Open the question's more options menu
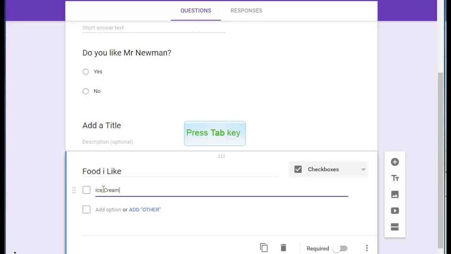Screen dimensions: 451x254 click(367, 248)
